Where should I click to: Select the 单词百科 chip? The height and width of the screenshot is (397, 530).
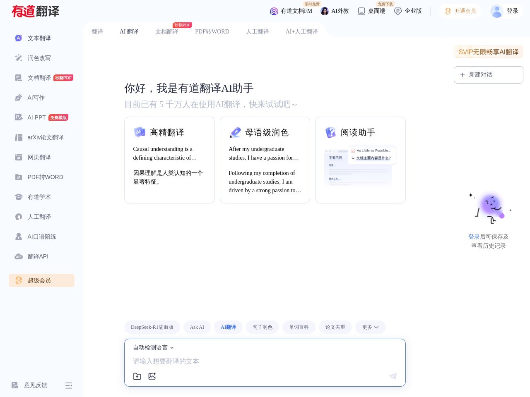(299, 327)
